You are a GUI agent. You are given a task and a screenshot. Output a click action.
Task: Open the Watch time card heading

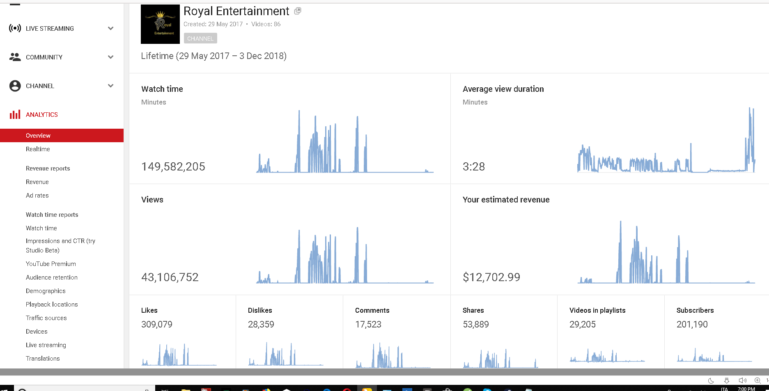coord(162,89)
